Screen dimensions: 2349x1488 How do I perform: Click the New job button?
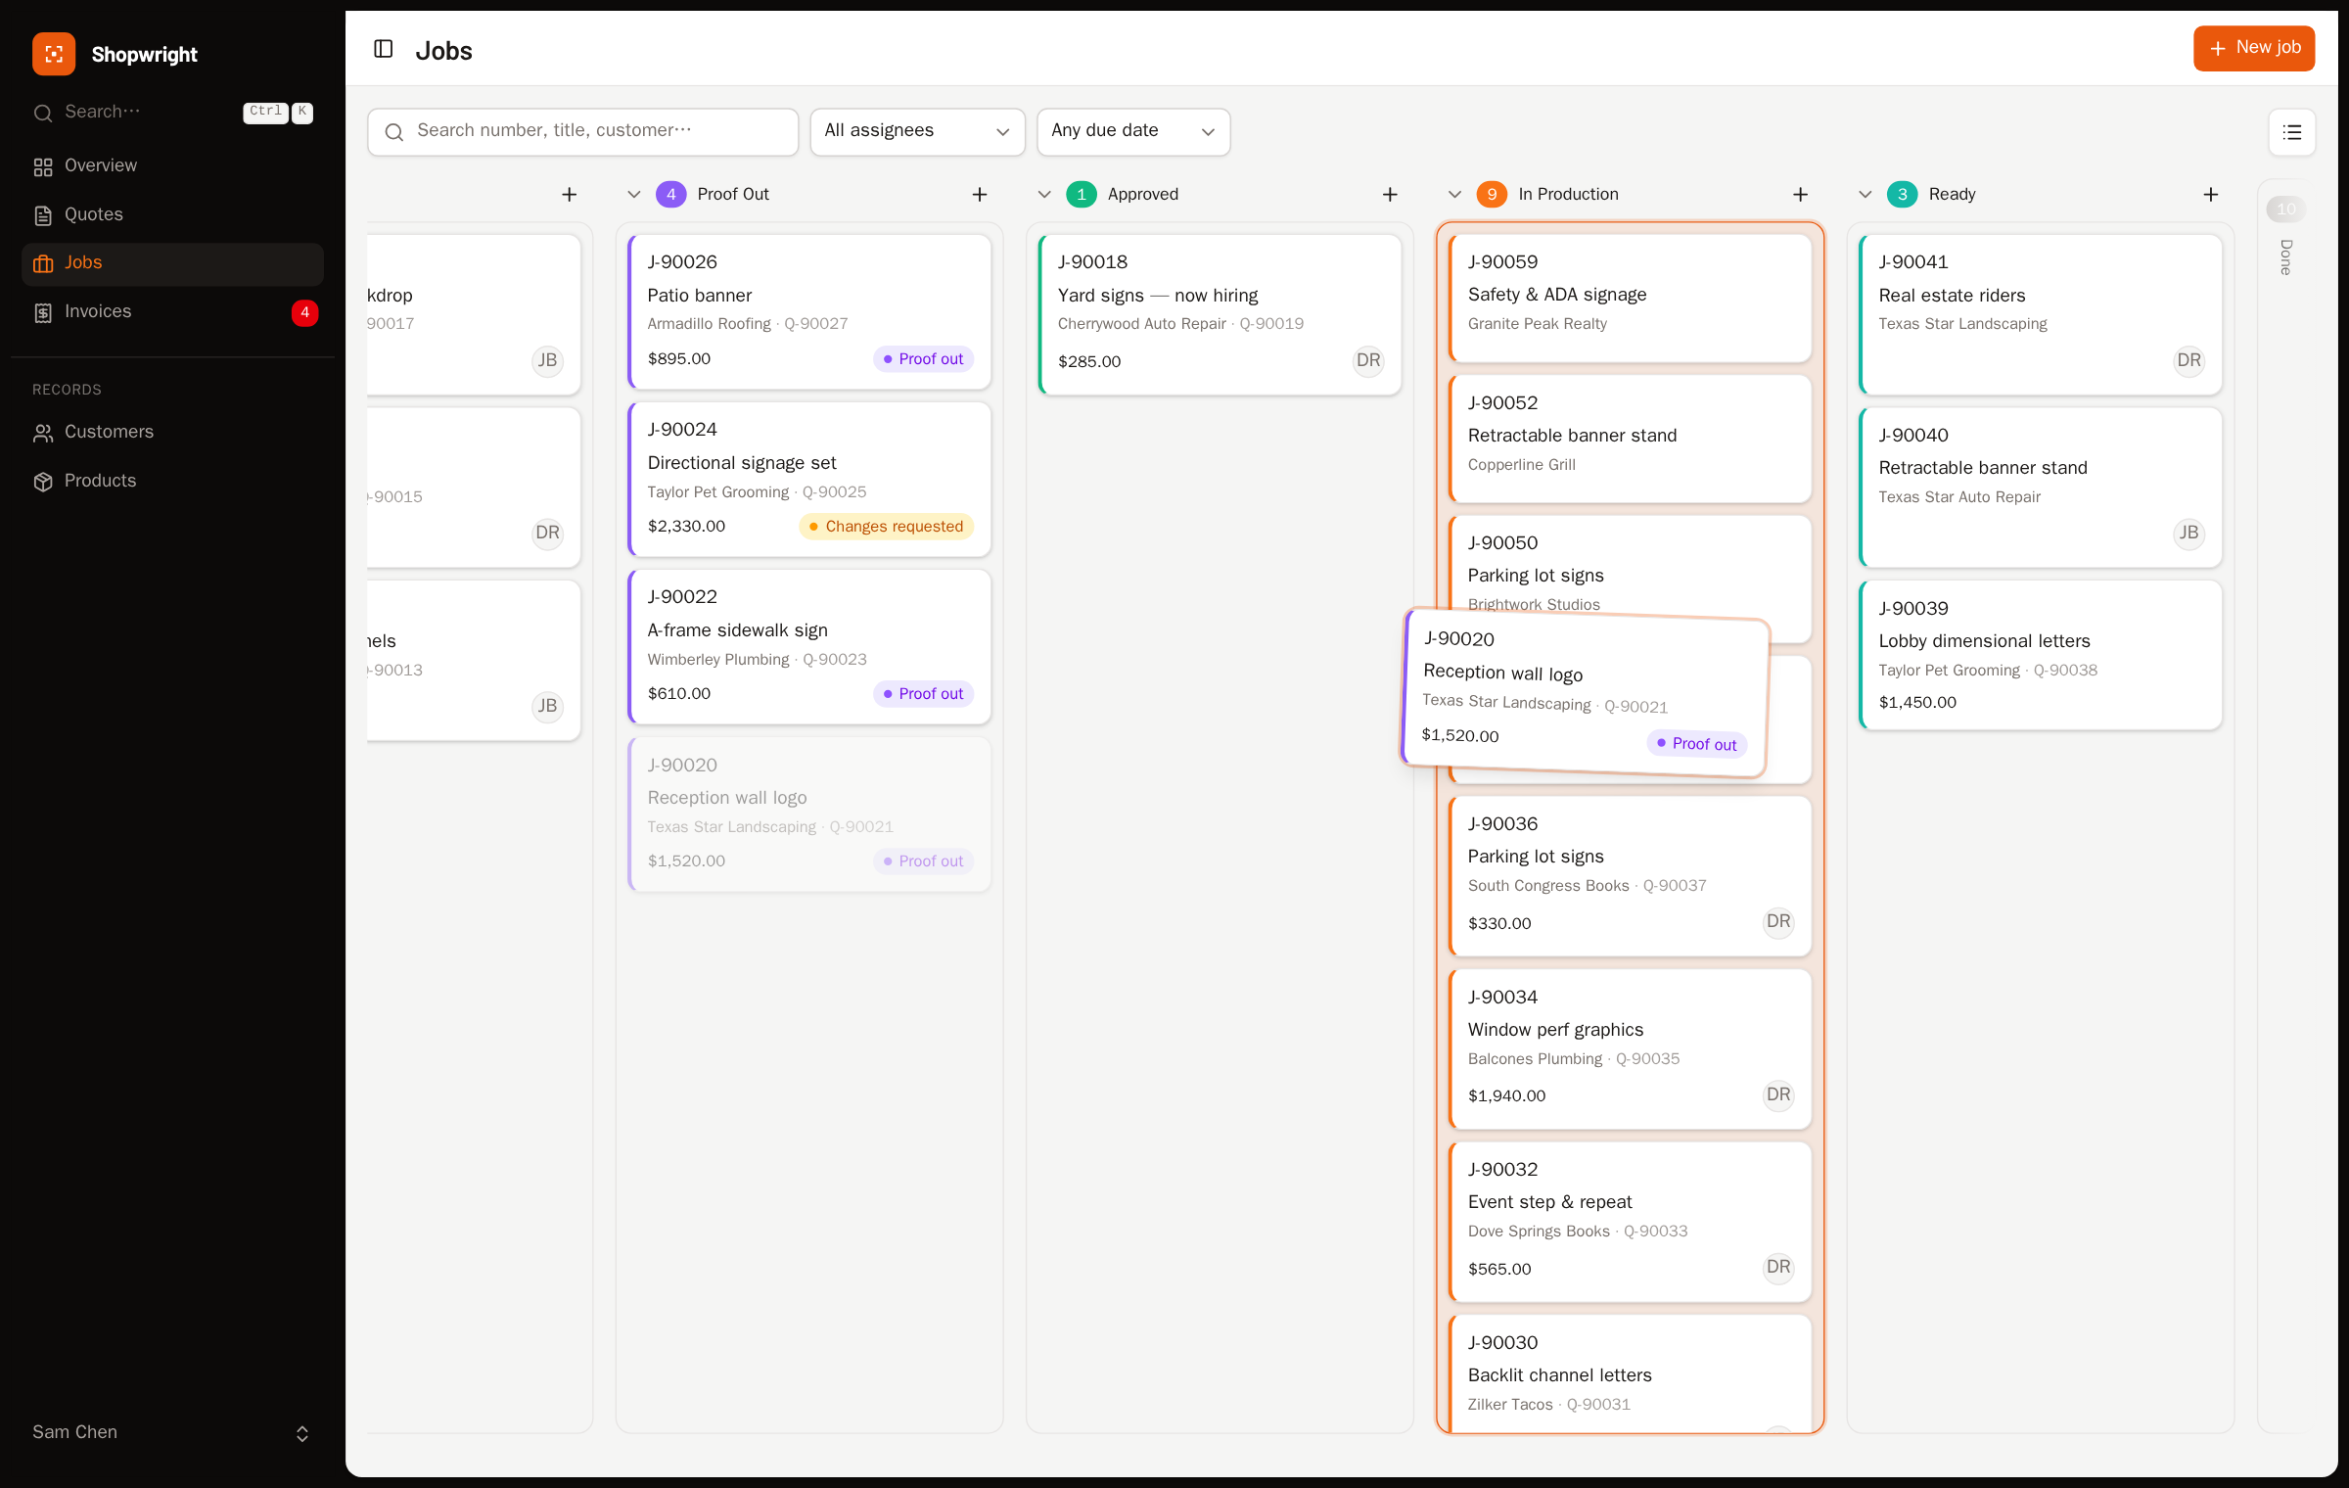(2254, 48)
